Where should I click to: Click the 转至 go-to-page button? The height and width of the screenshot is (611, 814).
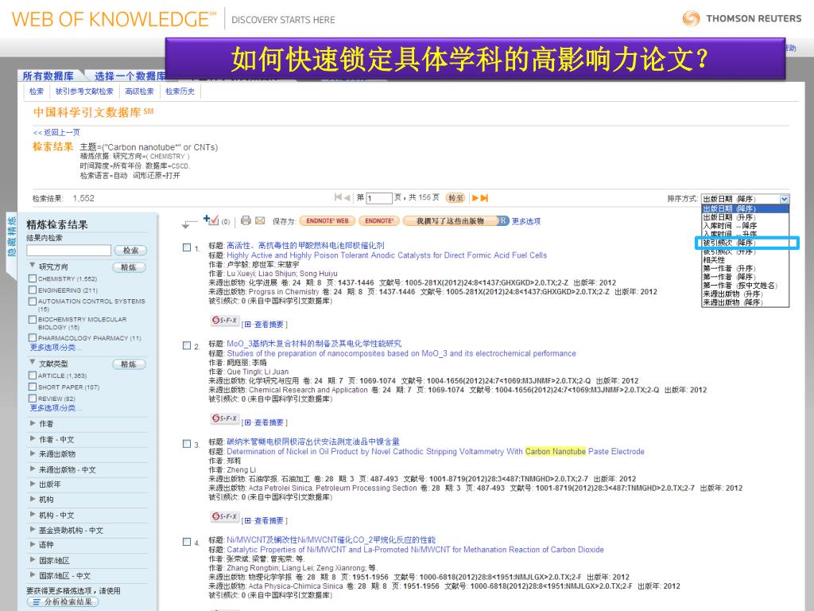coord(455,198)
